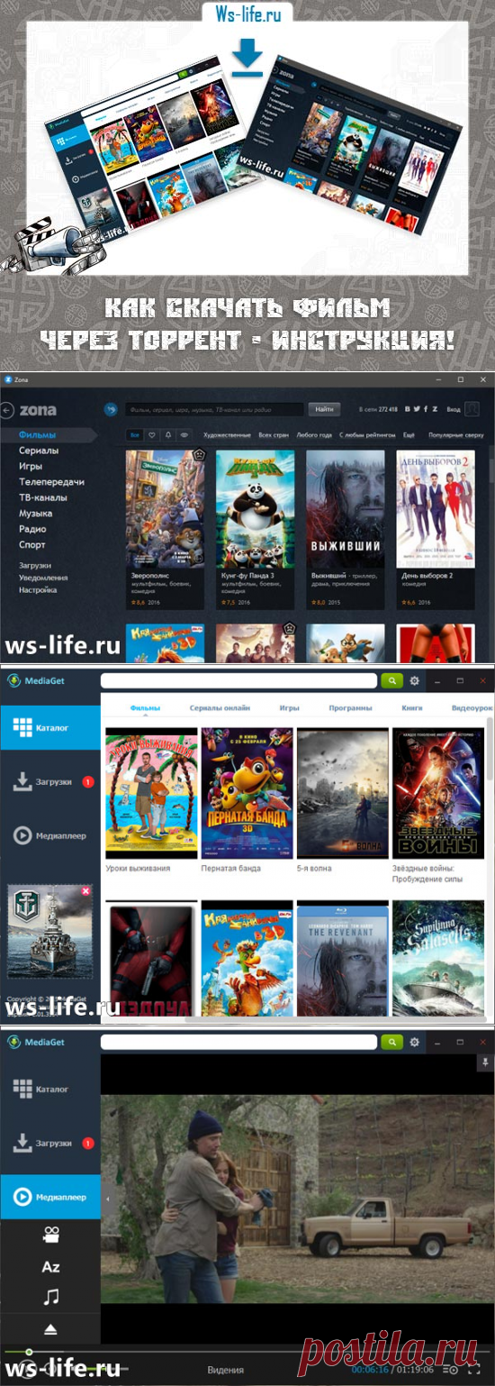Open the 'Уроки выживания' poster in MediaGet
The width and height of the screenshot is (495, 1386).
151,793
